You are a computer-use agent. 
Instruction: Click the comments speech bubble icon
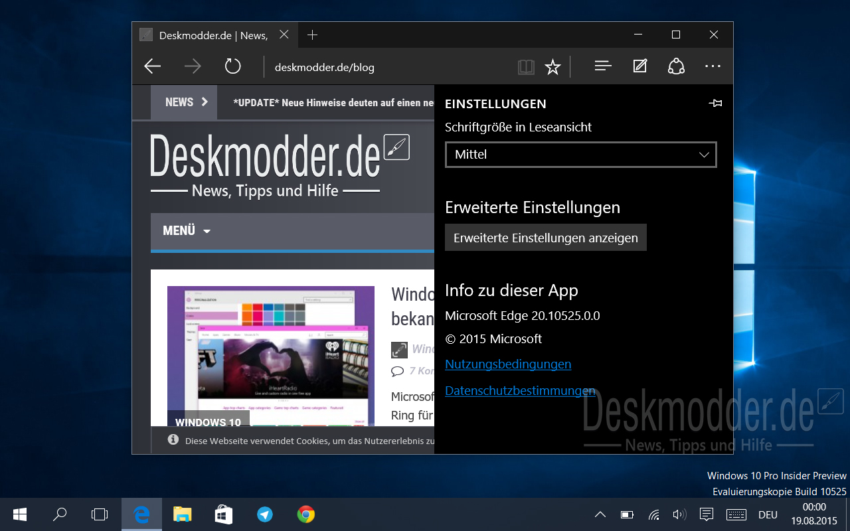coord(397,370)
